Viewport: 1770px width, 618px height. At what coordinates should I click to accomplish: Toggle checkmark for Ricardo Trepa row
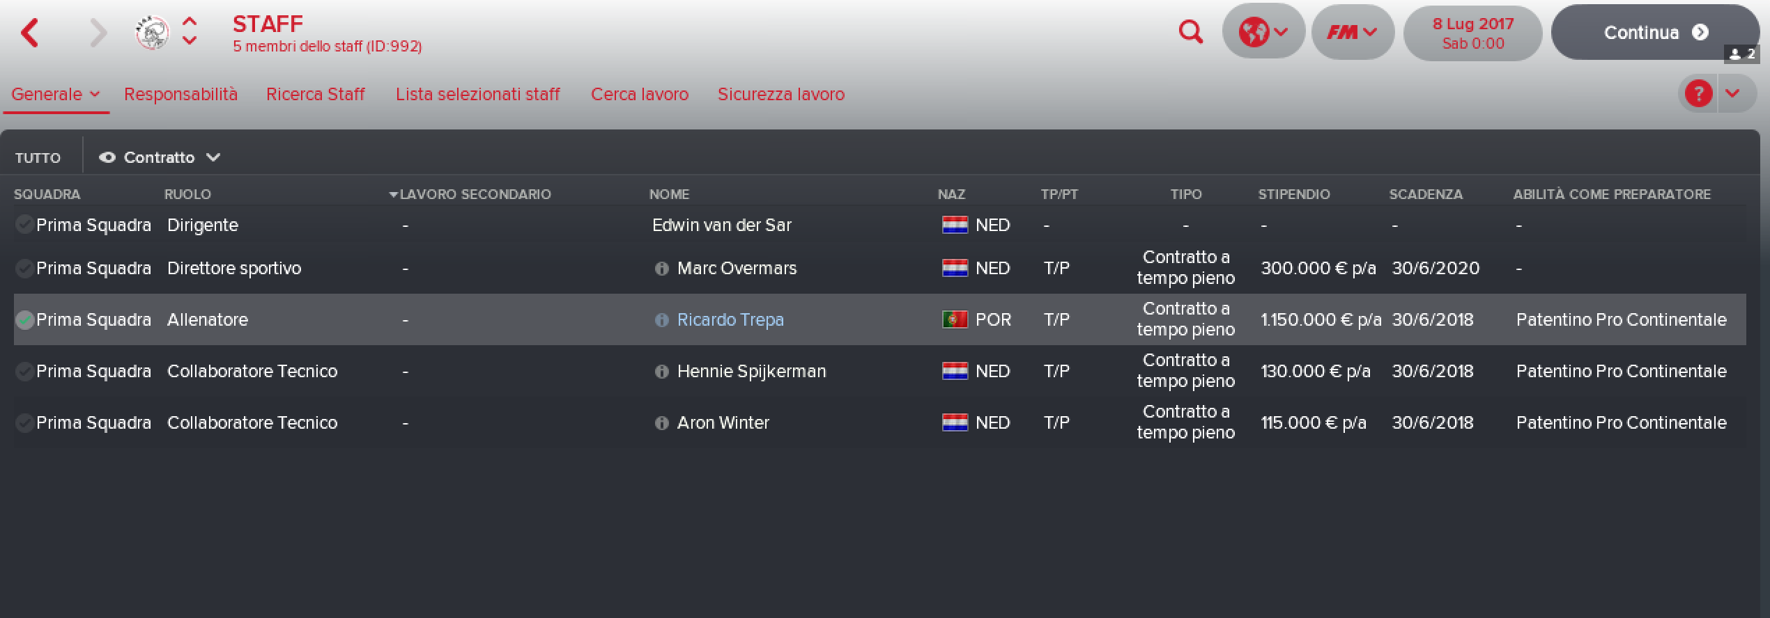click(x=24, y=320)
